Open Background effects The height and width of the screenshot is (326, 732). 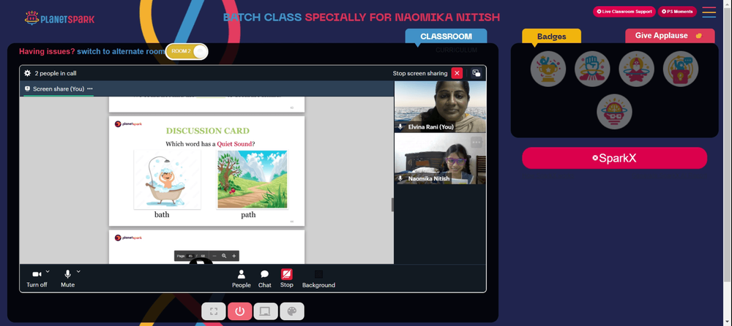point(318,279)
